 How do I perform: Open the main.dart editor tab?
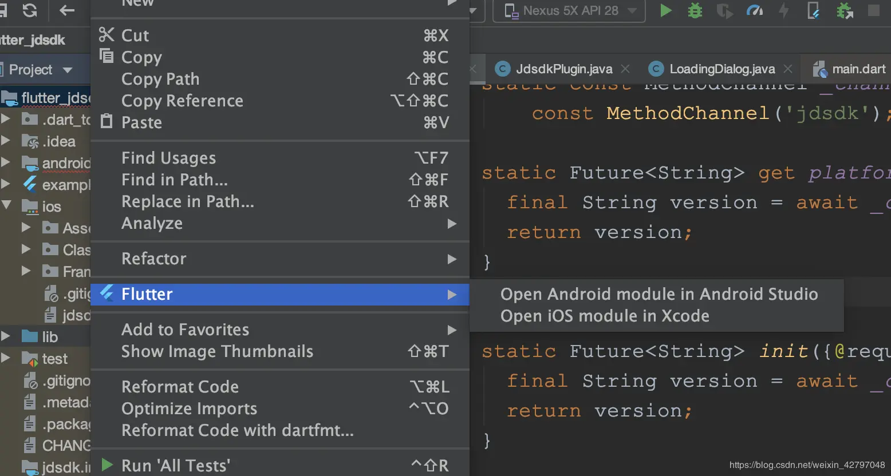pos(858,69)
